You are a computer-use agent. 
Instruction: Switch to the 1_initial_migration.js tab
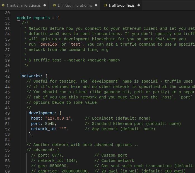tap(24, 5)
